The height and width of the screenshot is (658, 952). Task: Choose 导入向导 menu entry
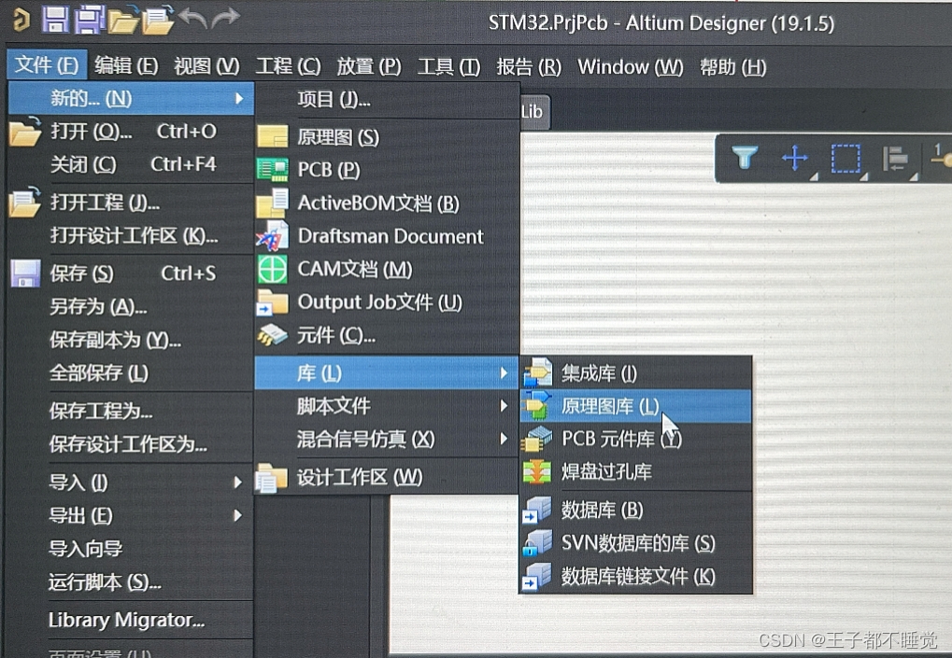coord(130,549)
